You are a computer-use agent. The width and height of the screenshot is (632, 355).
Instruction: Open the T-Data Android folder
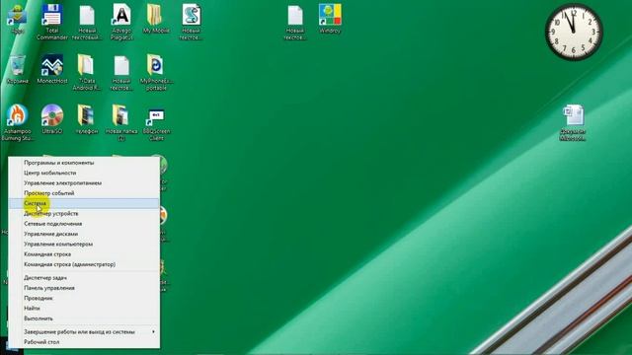pos(86,73)
